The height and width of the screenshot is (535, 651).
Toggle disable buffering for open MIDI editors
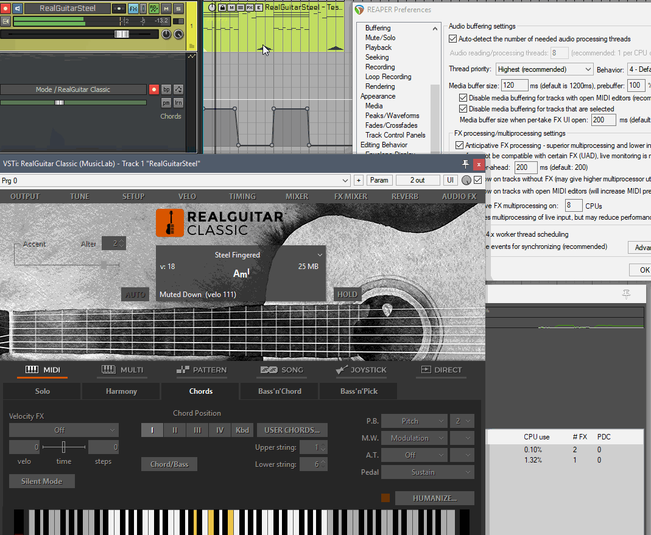463,98
